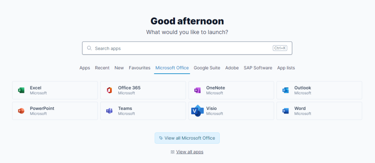Open the Adobe tab
Screen dimensions: 375x163
tap(232, 68)
